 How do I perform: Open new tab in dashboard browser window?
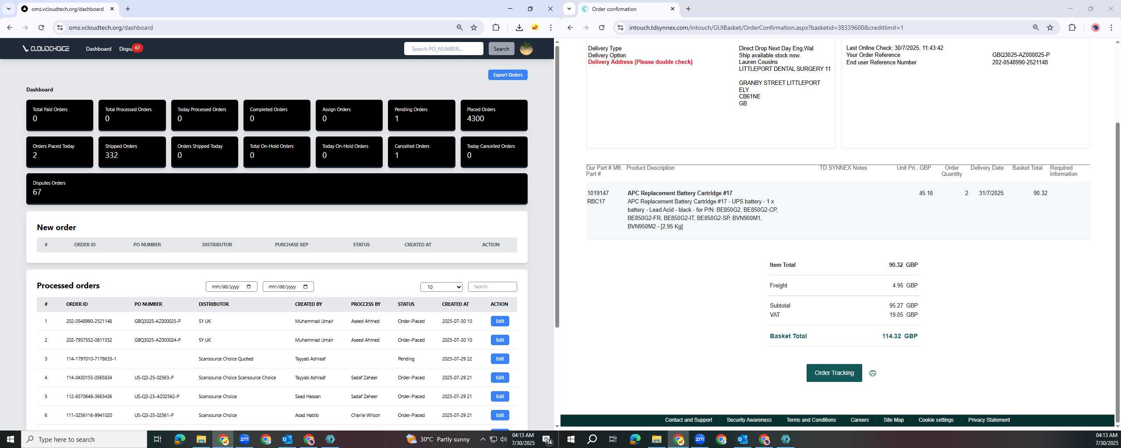[127, 9]
